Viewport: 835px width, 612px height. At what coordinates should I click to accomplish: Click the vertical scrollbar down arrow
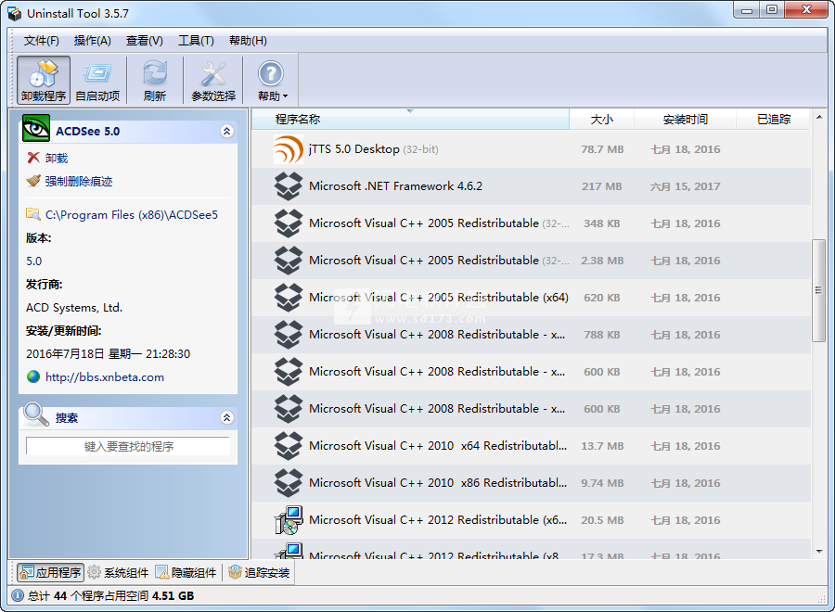pos(818,553)
